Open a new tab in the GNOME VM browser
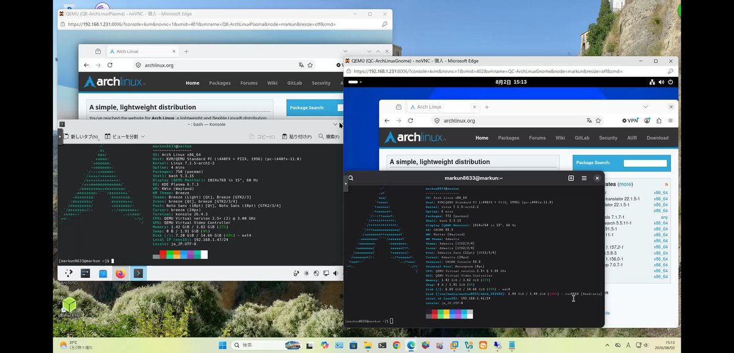Viewport: 734px width, 353px height. pyautogui.click(x=486, y=107)
